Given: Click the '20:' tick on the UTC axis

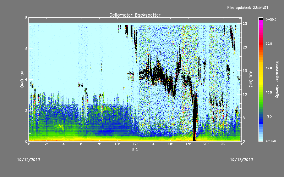Looking at the screenshot, I should [x=206, y=144].
